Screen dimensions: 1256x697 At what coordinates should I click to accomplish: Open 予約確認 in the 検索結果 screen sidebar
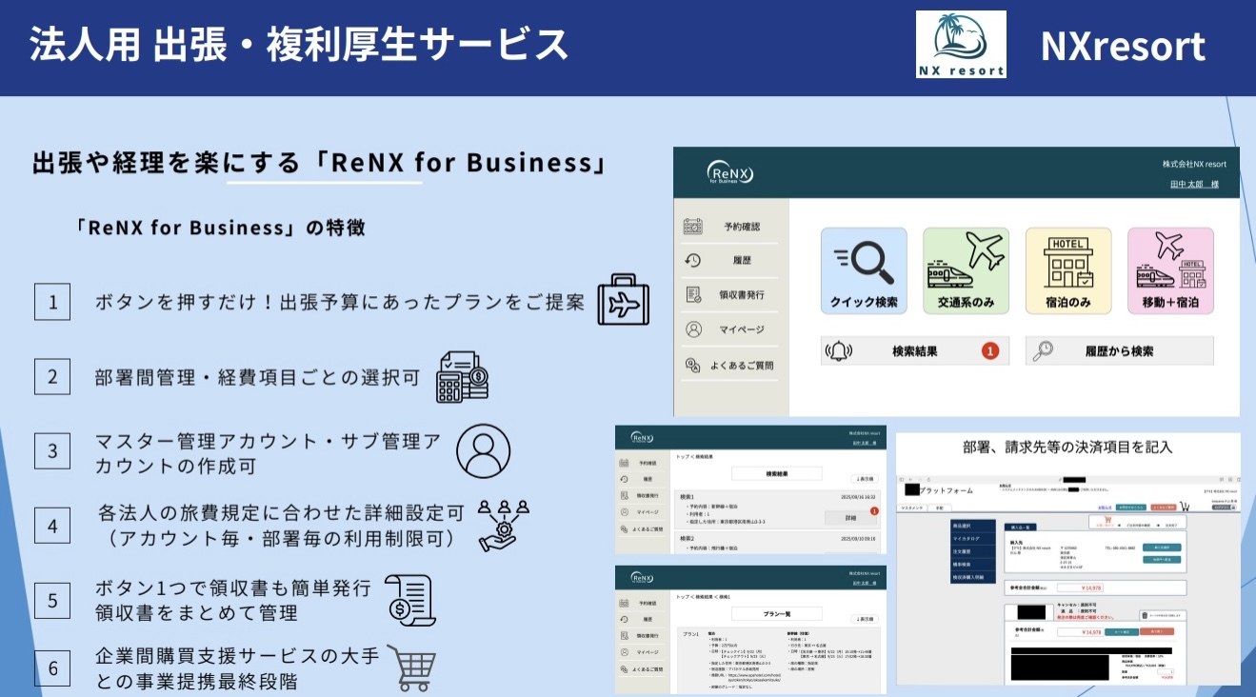coord(640,464)
